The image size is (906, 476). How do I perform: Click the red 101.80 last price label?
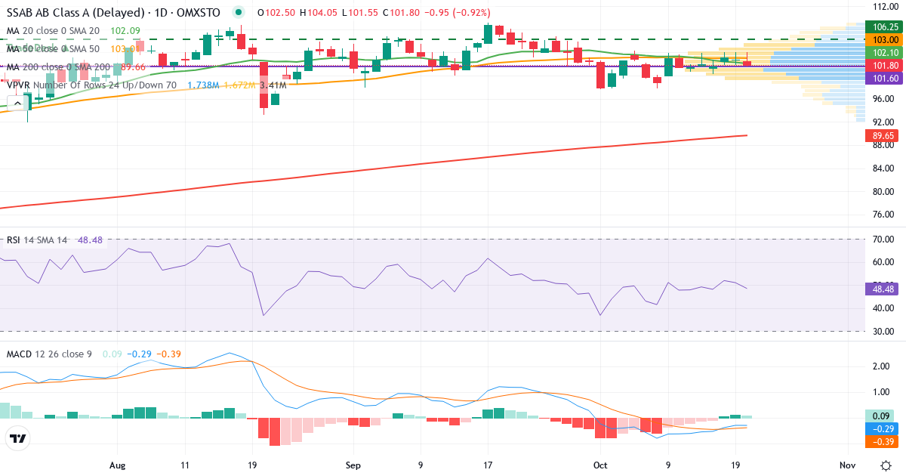885,66
